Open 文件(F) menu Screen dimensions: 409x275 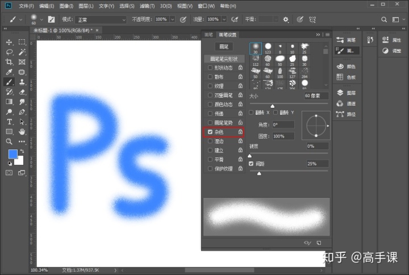coord(26,6)
